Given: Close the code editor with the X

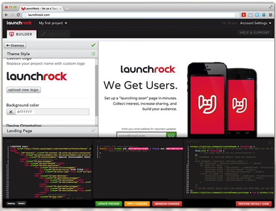Looking at the screenshot, I should point(270,143).
